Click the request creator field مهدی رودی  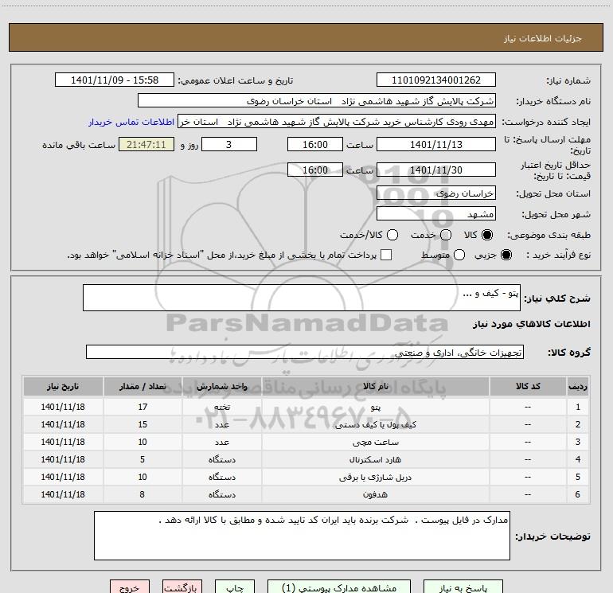point(337,122)
